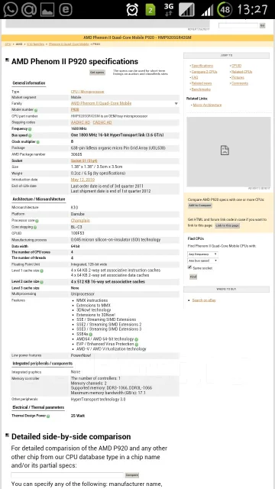Click the Compare button below comparison field

pyautogui.click(x=132, y=475)
